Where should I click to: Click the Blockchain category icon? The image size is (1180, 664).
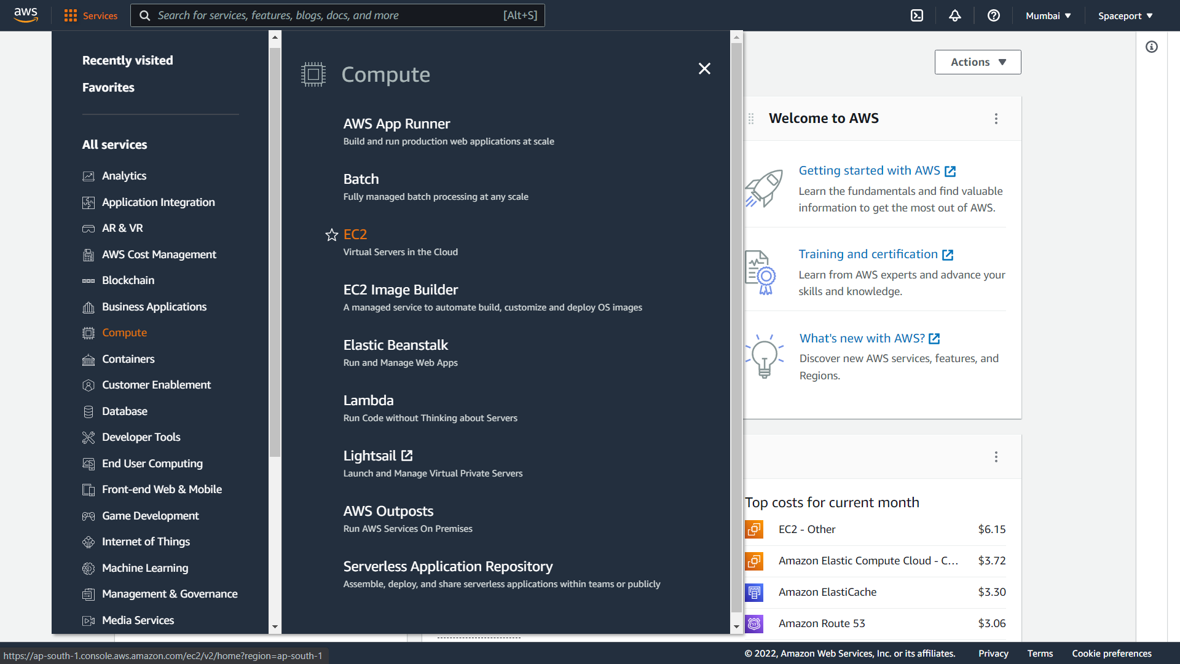88,281
